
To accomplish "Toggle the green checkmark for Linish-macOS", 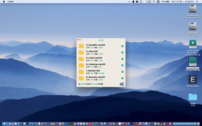I will [x=122, y=59].
